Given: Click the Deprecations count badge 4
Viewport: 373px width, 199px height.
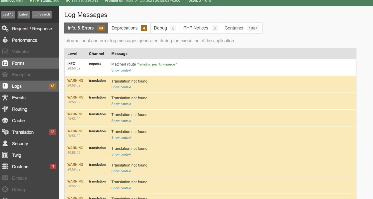Looking at the screenshot, I should point(144,28).
